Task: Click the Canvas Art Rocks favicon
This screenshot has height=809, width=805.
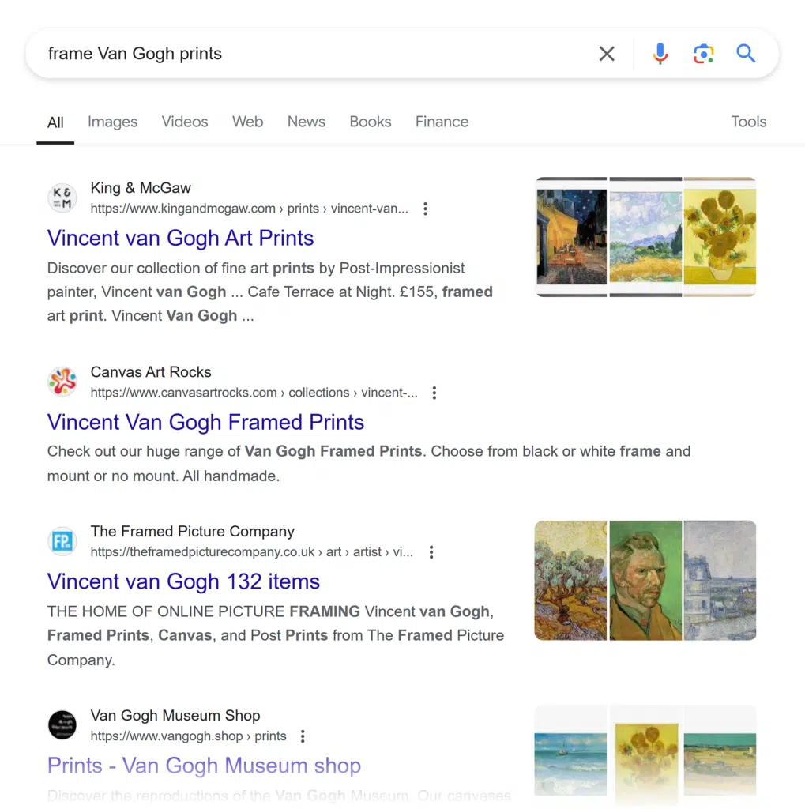Action: [x=62, y=382]
